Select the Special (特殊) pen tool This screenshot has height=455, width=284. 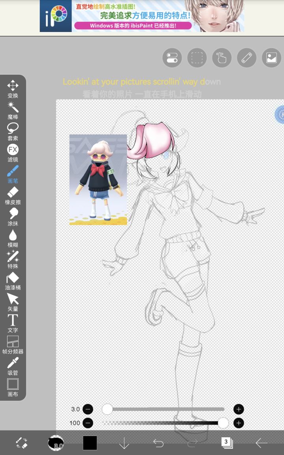(x=13, y=260)
